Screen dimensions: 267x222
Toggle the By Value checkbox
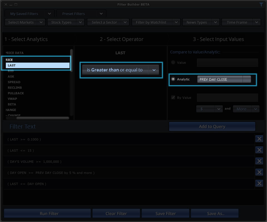point(173,98)
